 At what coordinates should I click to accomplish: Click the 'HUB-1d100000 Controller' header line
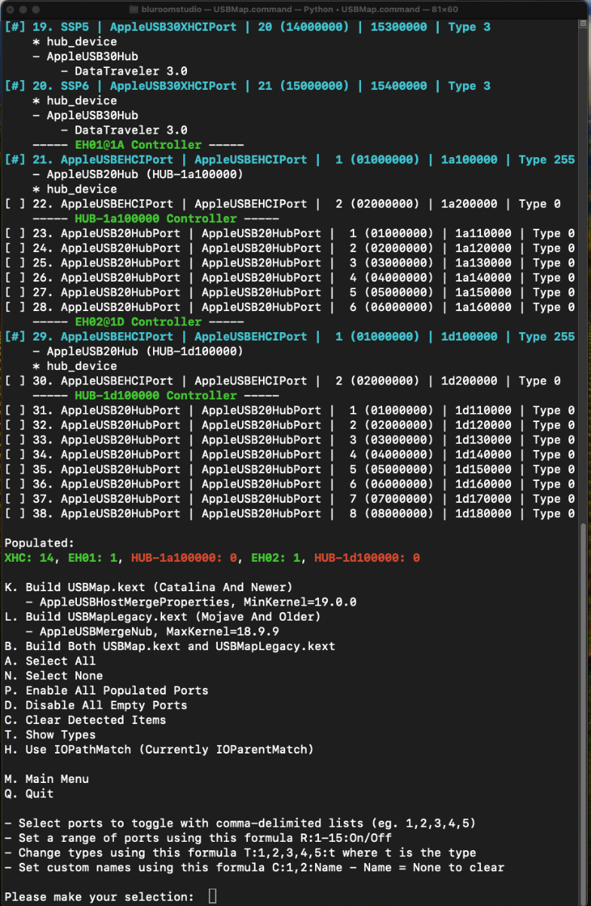click(155, 395)
